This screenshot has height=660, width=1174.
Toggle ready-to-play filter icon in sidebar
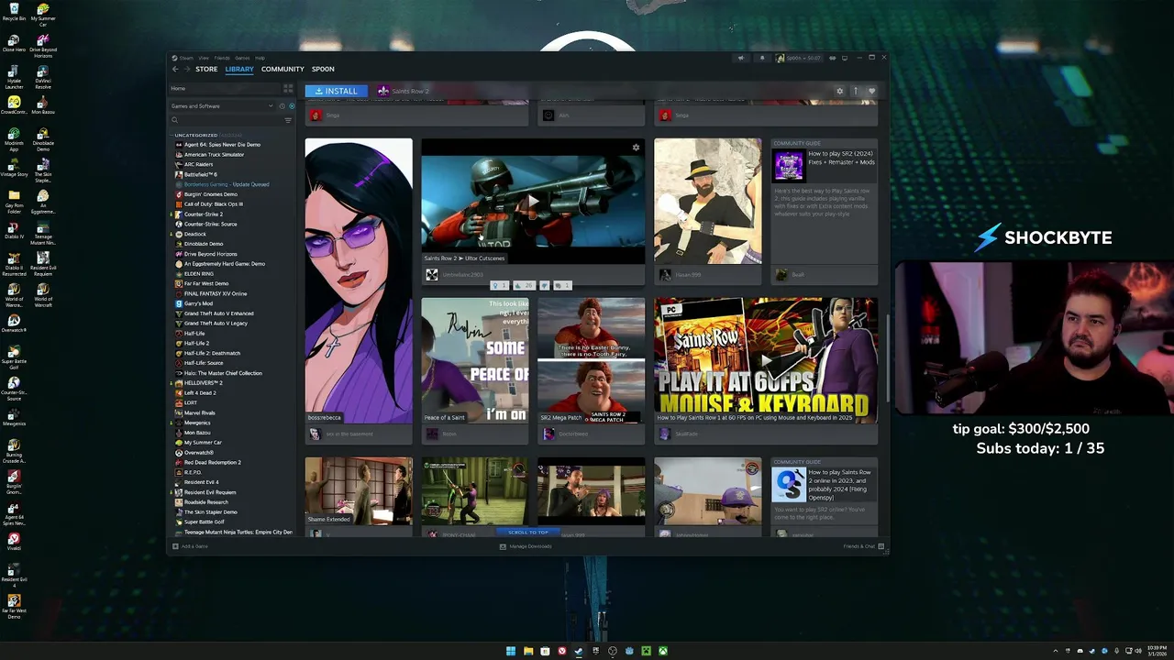[x=292, y=106]
